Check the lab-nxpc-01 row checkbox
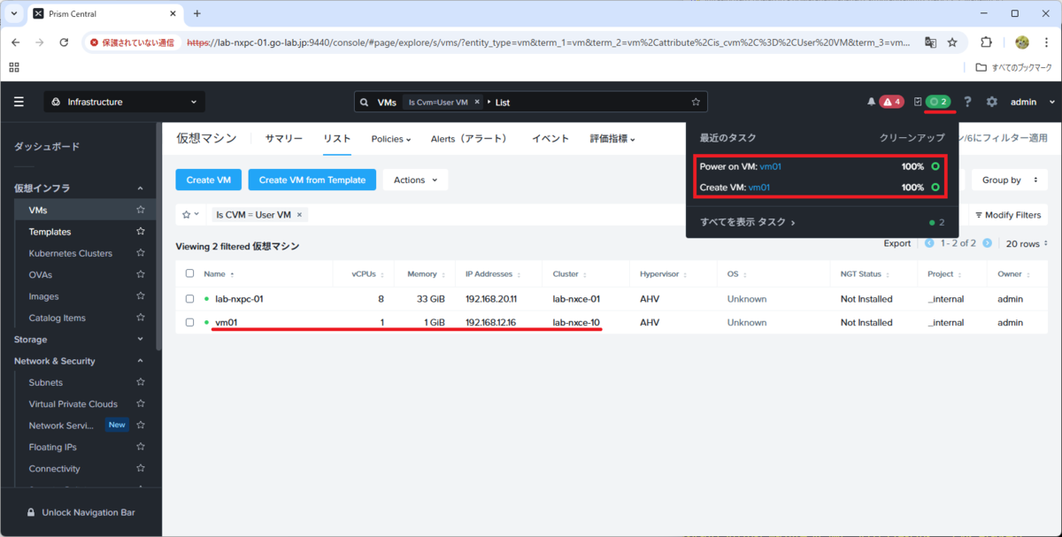The height and width of the screenshot is (537, 1062). click(x=189, y=299)
